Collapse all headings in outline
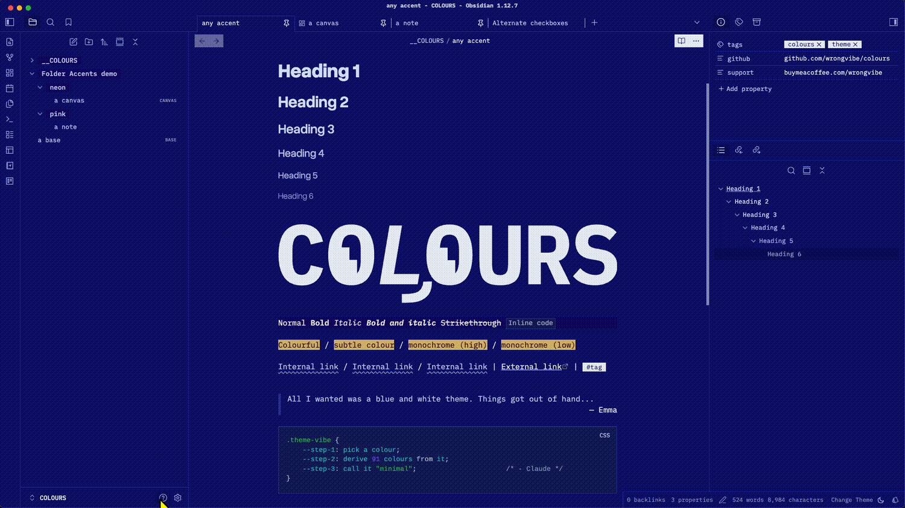This screenshot has height=508, width=905. (822, 171)
